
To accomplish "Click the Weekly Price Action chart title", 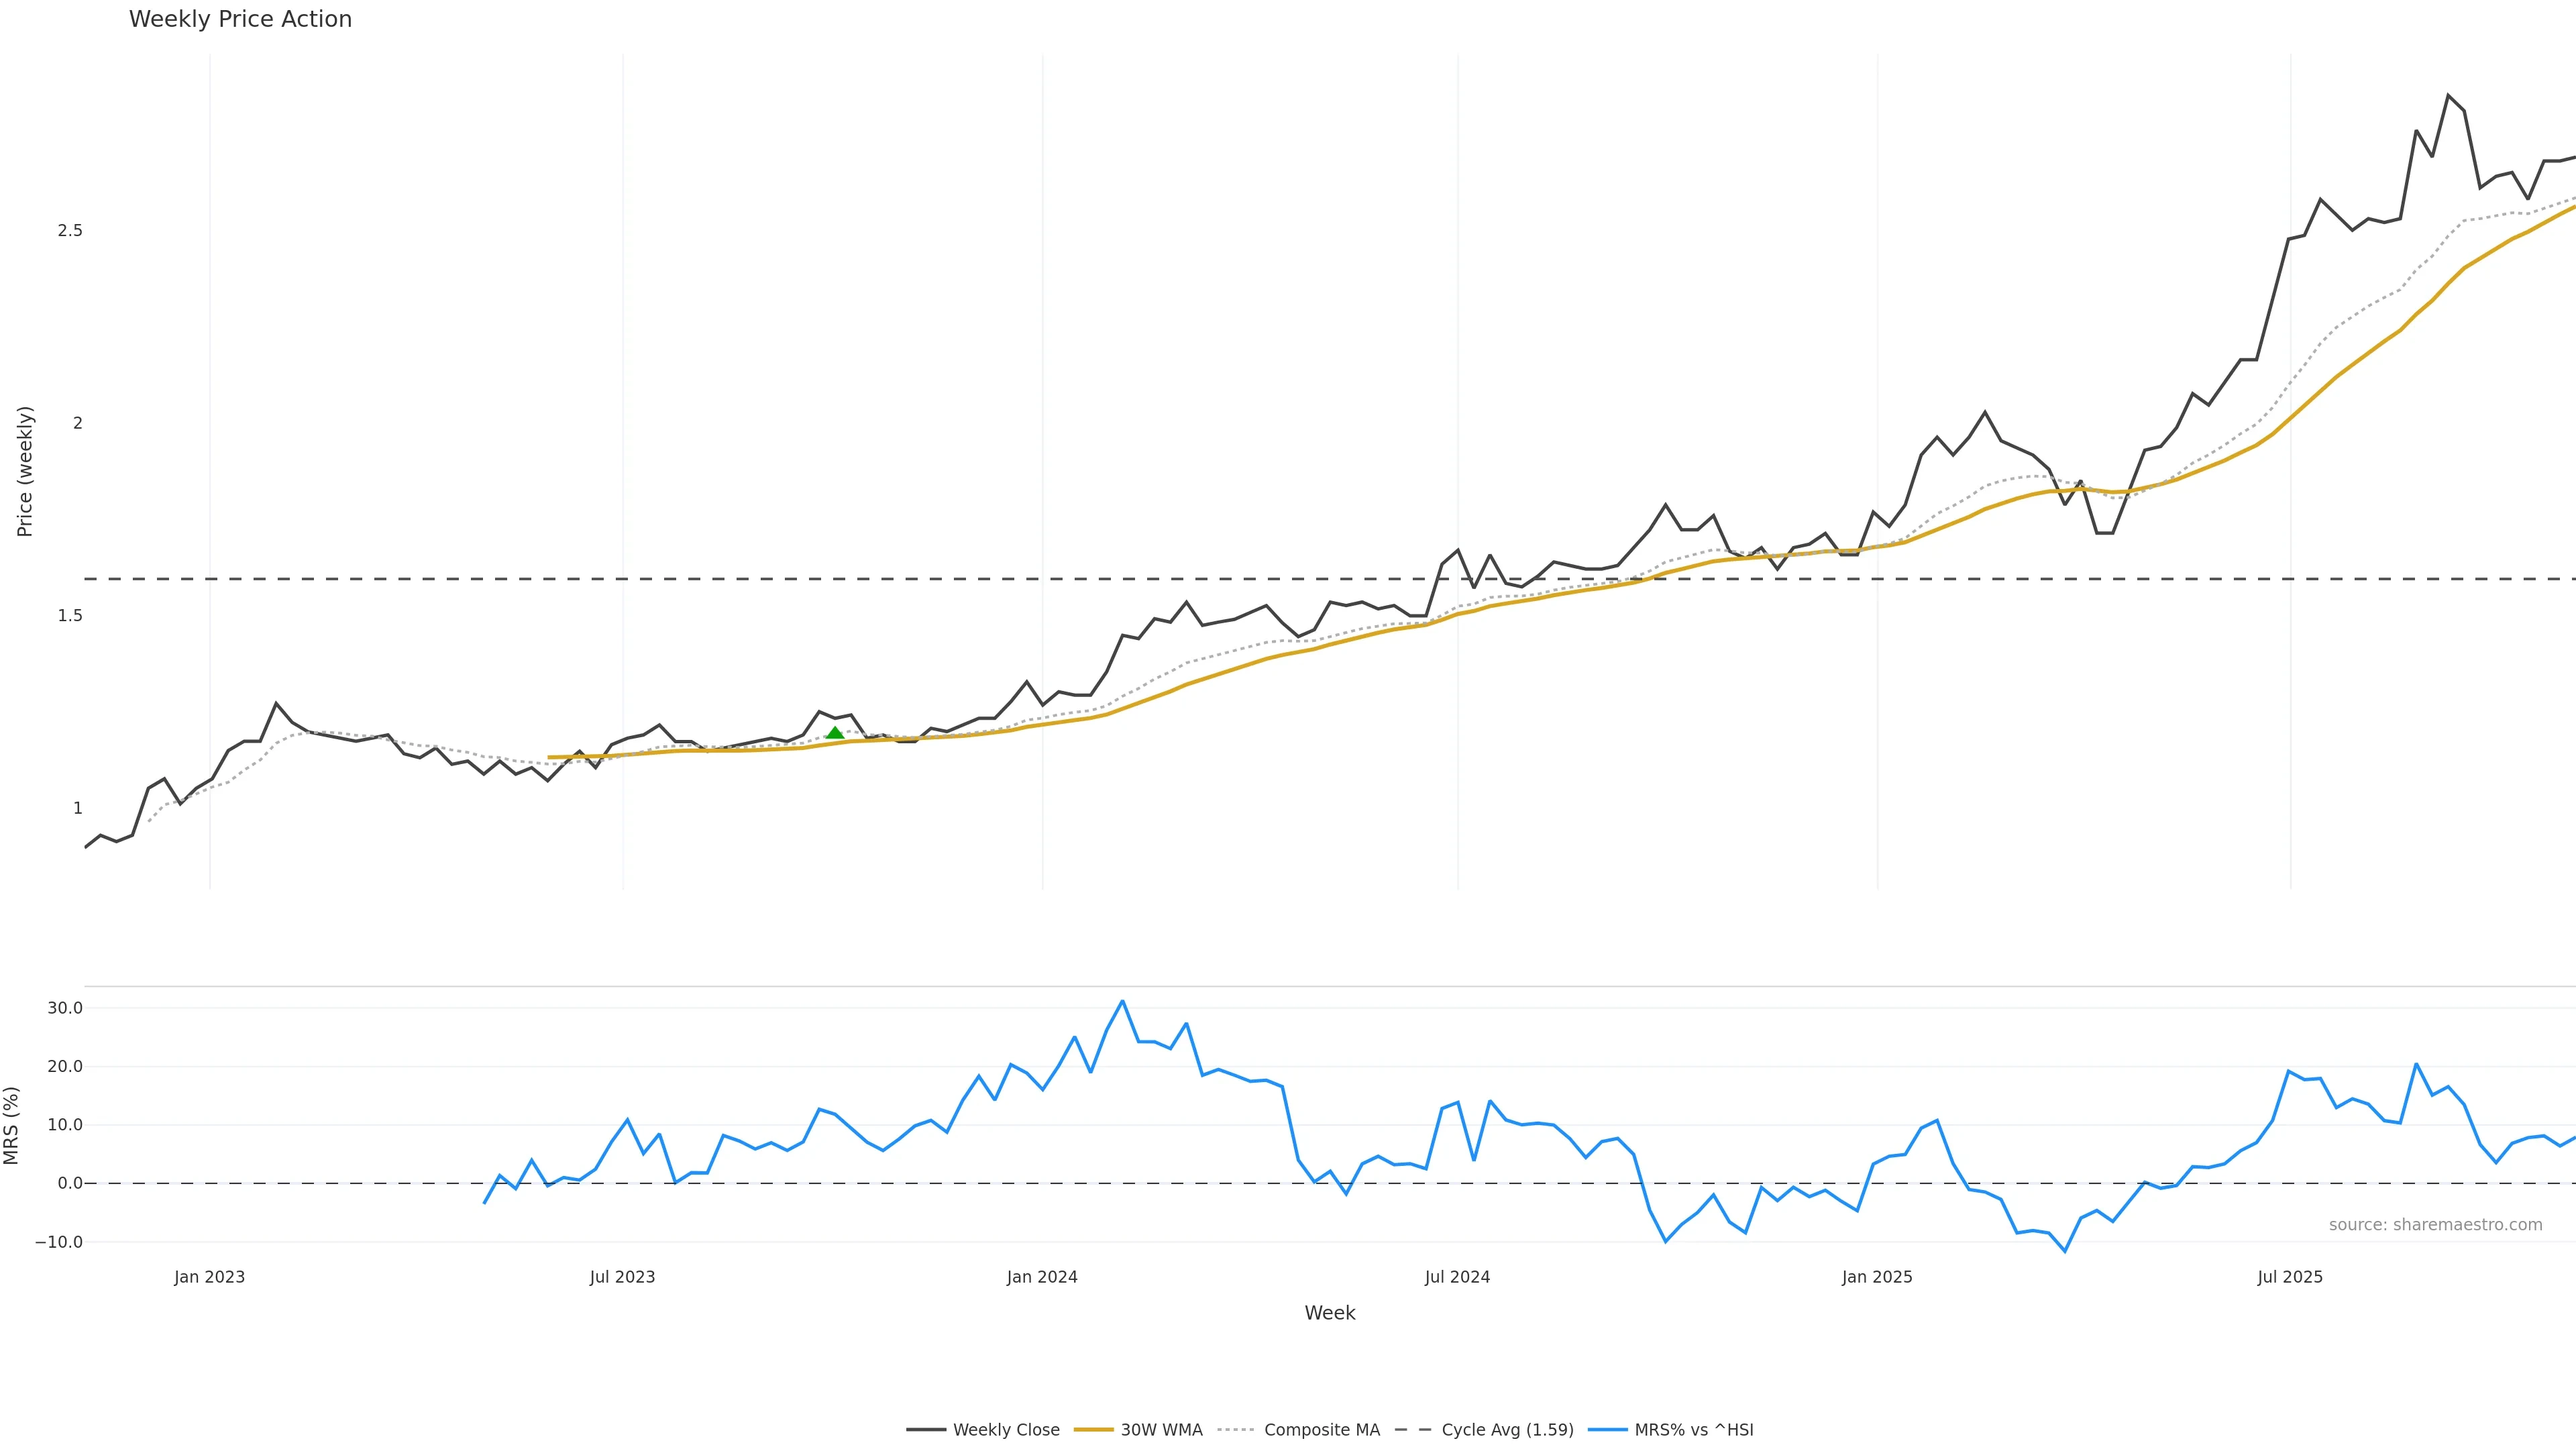I will tap(240, 20).
